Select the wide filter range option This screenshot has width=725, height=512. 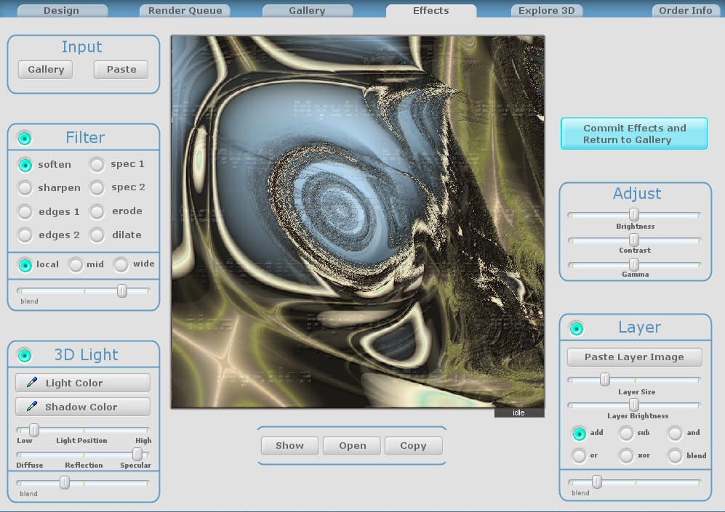click(x=121, y=264)
